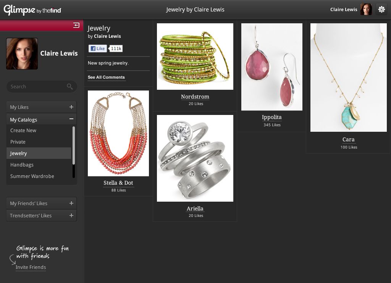391x283 pixels.
Task: Expand My Likes section
Action: tap(41, 107)
